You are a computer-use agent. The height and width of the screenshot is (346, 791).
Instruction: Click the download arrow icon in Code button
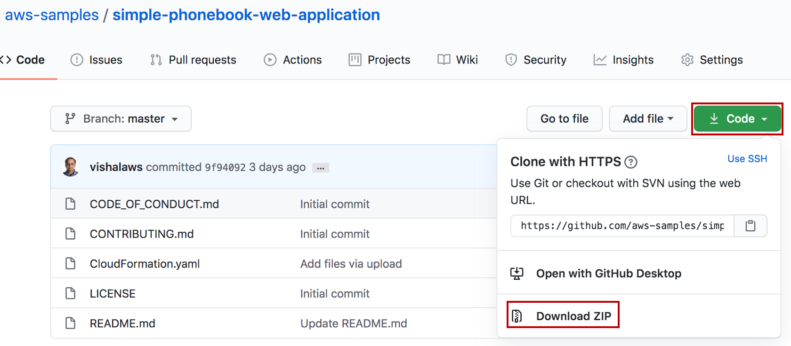coord(714,118)
